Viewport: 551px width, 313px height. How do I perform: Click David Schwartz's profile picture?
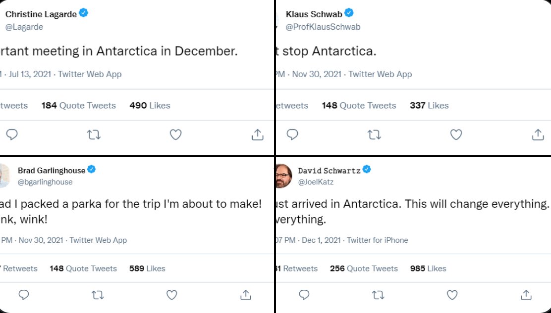point(283,176)
